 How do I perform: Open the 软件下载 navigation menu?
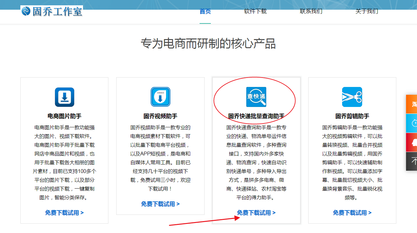click(255, 12)
